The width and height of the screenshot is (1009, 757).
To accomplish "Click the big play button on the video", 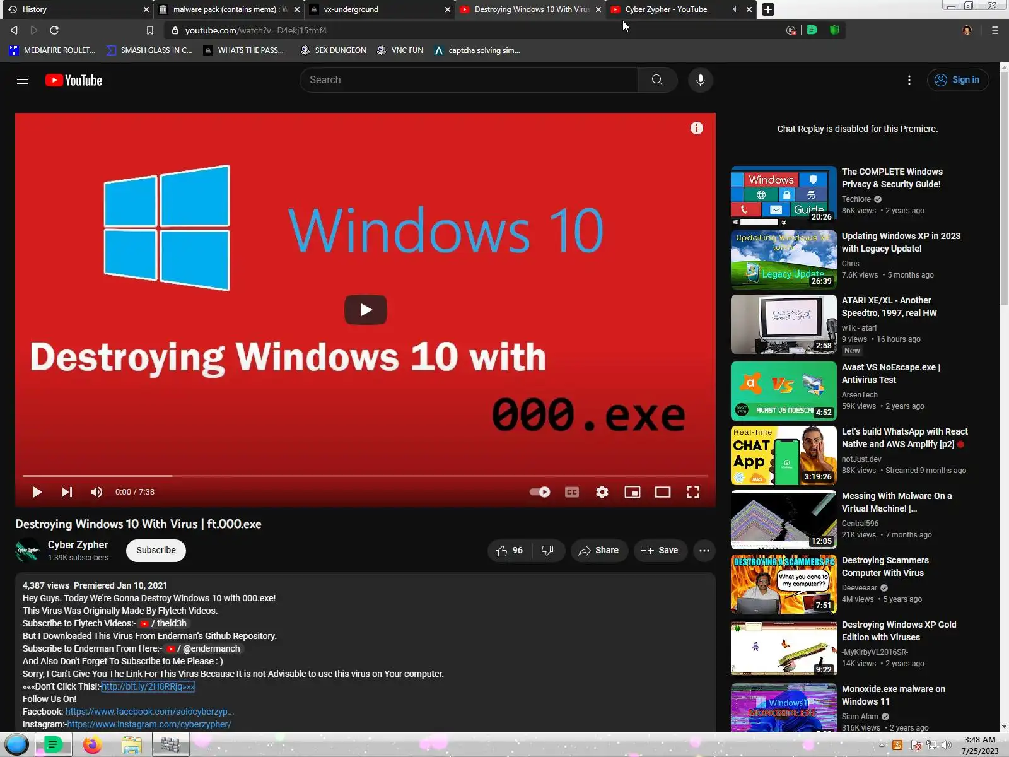I will 366,310.
